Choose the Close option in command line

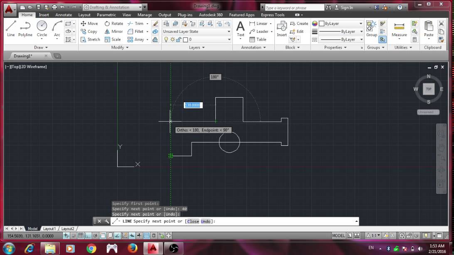[x=193, y=221]
